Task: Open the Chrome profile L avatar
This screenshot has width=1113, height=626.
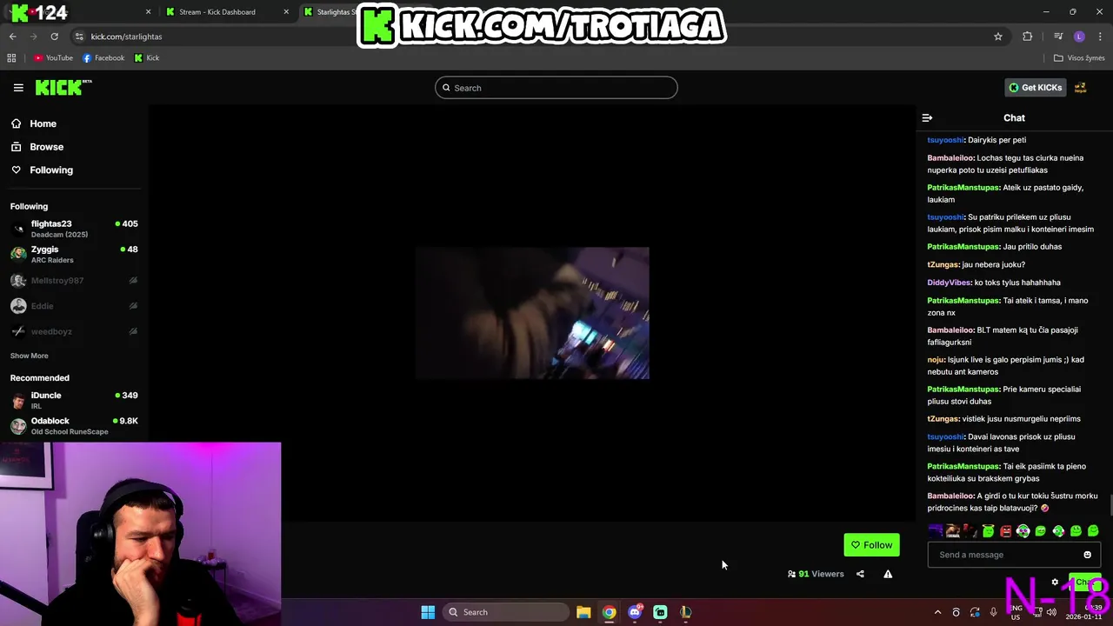Action: [1079, 37]
